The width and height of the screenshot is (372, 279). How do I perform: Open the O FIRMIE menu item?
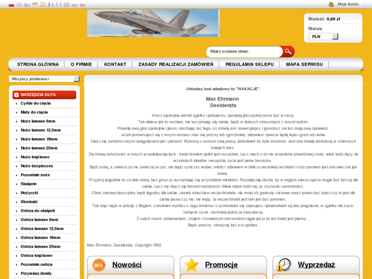(81, 65)
